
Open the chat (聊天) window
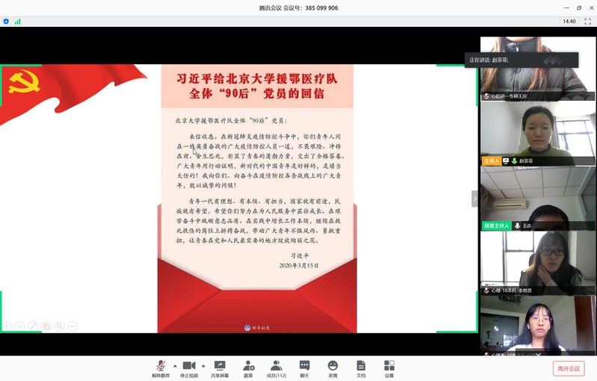pos(304,367)
